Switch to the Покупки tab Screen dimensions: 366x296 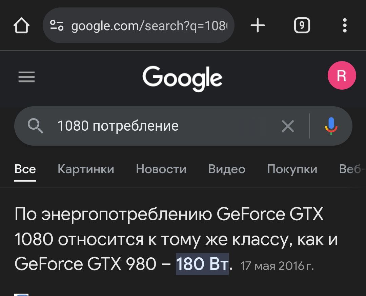pyautogui.click(x=292, y=169)
